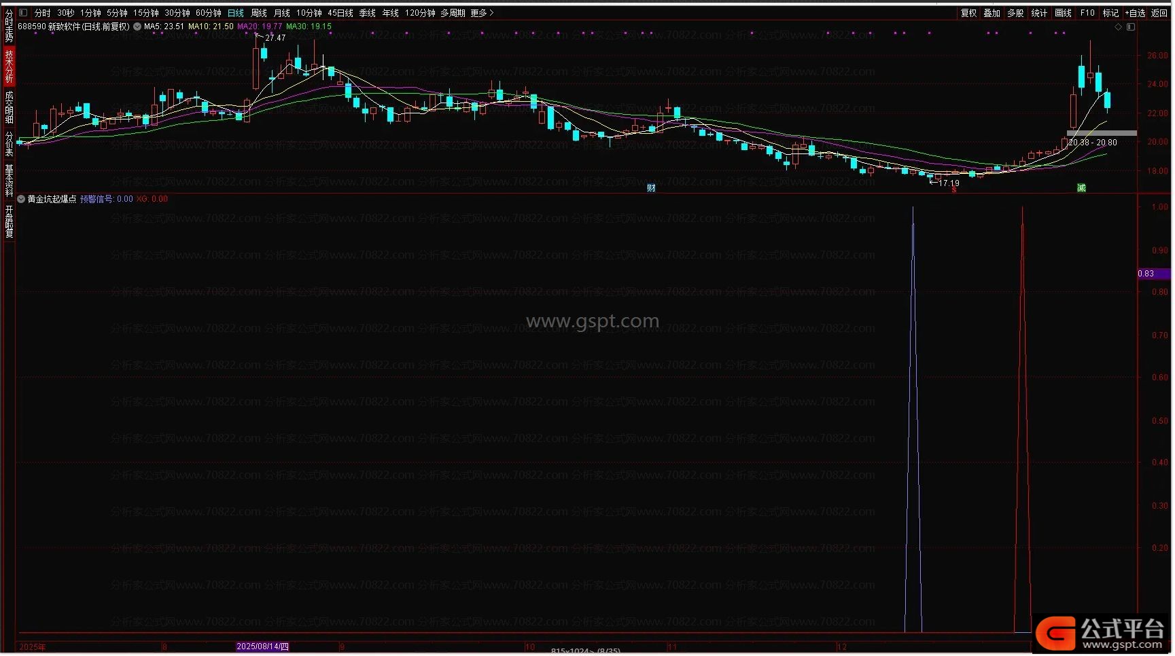Click the red S marker below the candles
Screen dimensions: 1175x656
(954, 190)
